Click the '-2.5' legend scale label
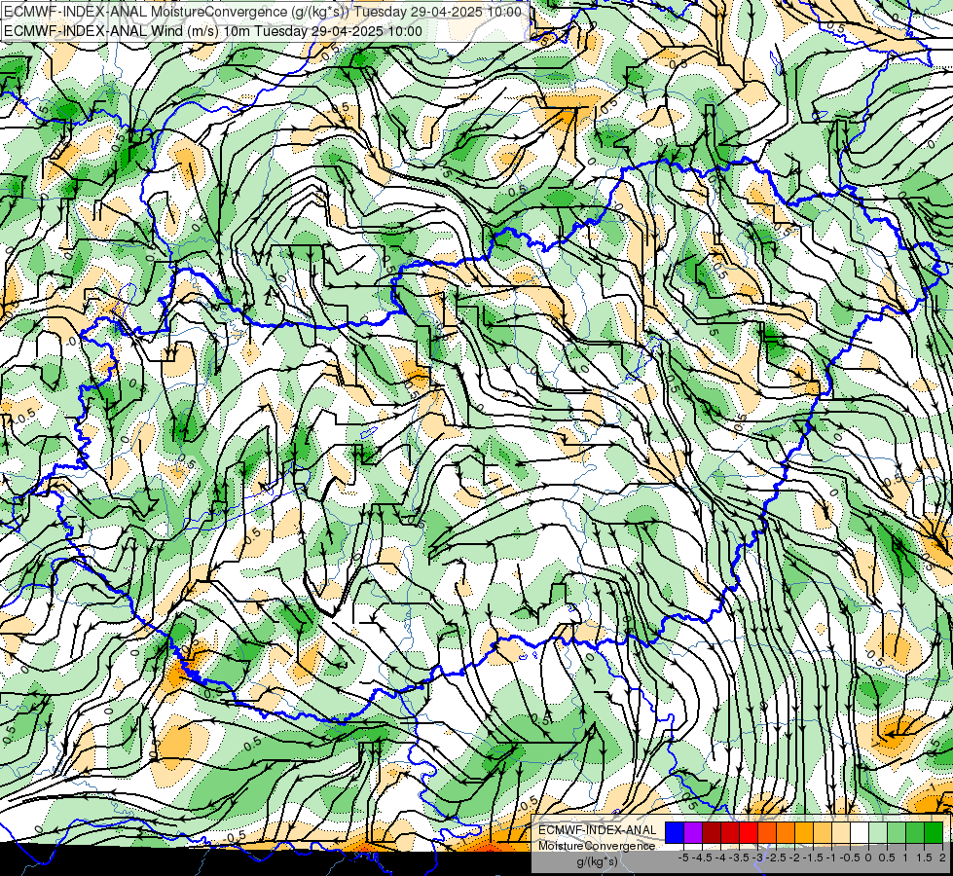The image size is (953, 876). coord(776,858)
